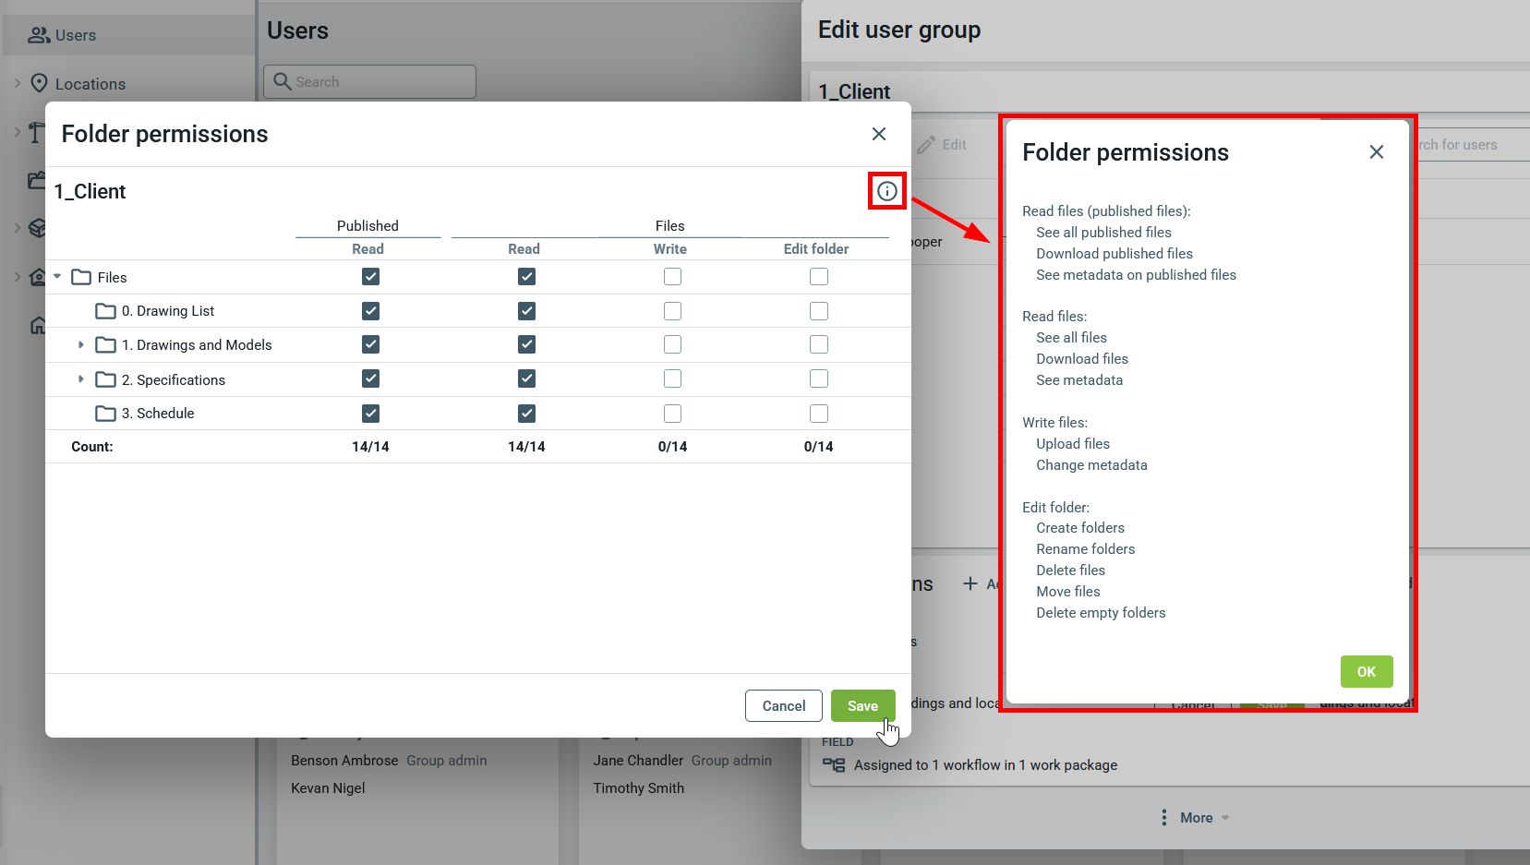Click Cancel in Folder permissions dialog
The height and width of the screenshot is (865, 1530).
click(783, 706)
